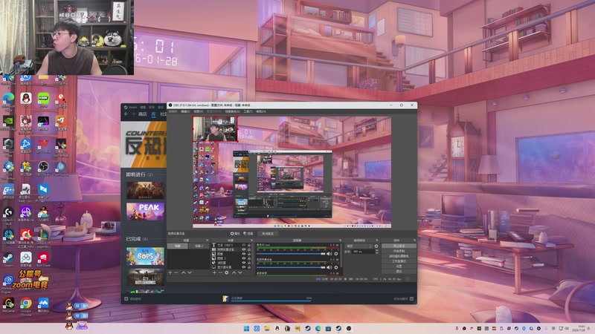Open the 场景集合(S) menu in OBS

[233, 111]
